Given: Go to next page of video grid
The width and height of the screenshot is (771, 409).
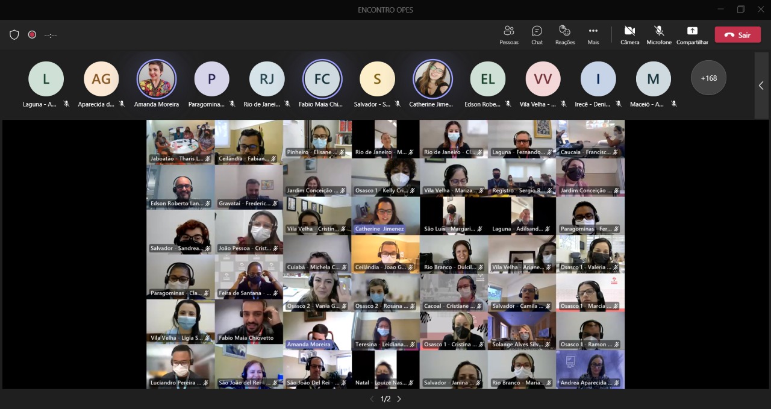Looking at the screenshot, I should 399,399.
